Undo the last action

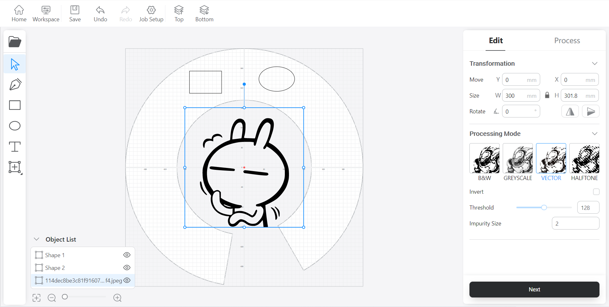[x=100, y=14]
